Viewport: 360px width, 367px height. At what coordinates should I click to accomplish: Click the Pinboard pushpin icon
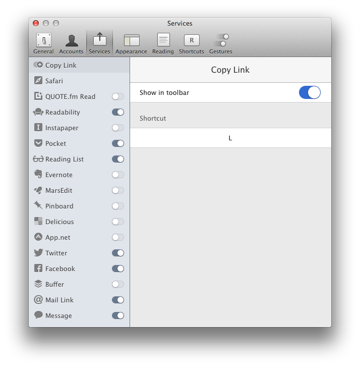click(x=38, y=205)
